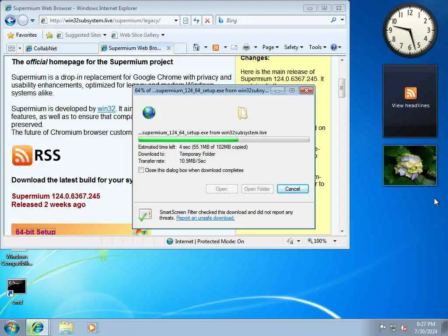Close the Supermium Web Browser tab
This screenshot has height=336, width=448.
click(x=168, y=48)
